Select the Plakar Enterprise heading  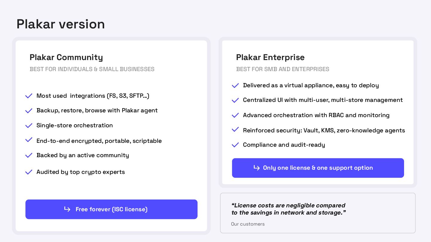click(270, 57)
